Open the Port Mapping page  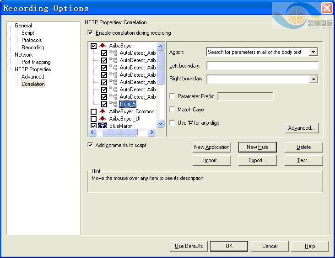click(x=36, y=62)
